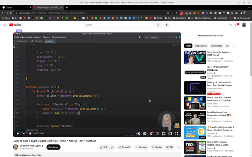Viewport: 252px width, 157px height.
Task: Open All Bookmarks folder
Action: [242, 18]
